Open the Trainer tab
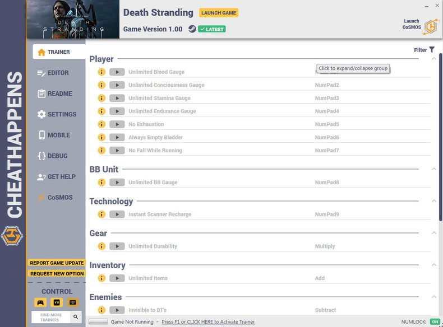The height and width of the screenshot is (327, 443). 59,52
